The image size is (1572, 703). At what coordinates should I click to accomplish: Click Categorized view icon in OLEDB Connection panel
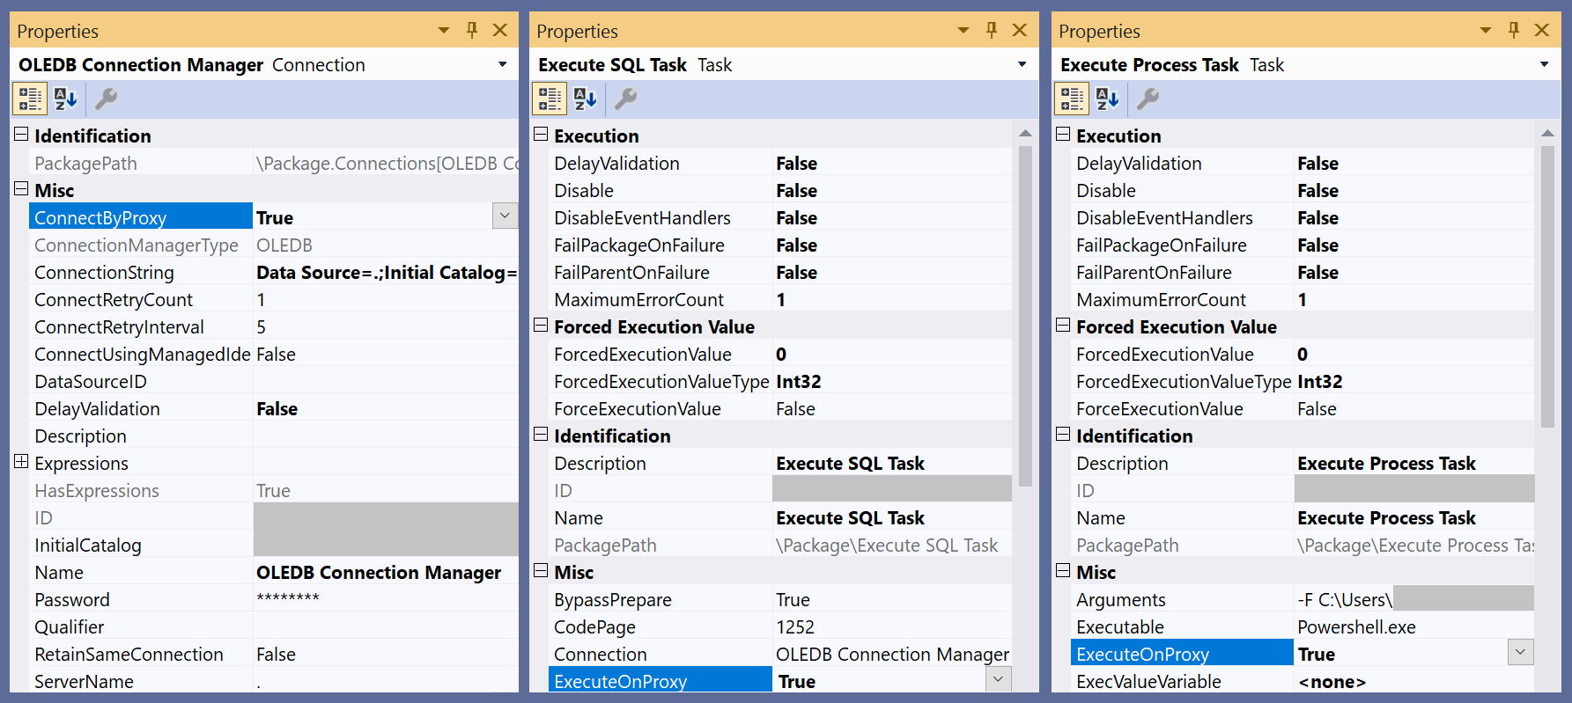pos(30,99)
